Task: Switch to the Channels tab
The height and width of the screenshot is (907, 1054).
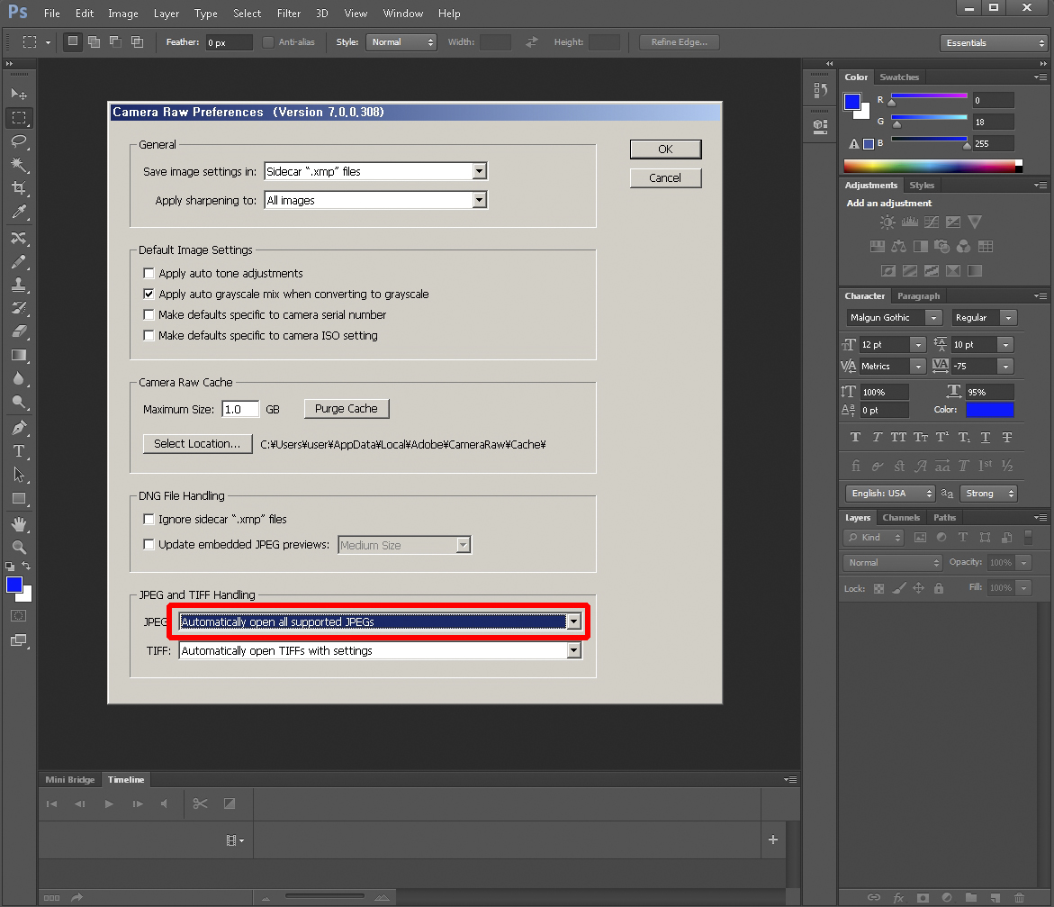Action: (x=901, y=517)
